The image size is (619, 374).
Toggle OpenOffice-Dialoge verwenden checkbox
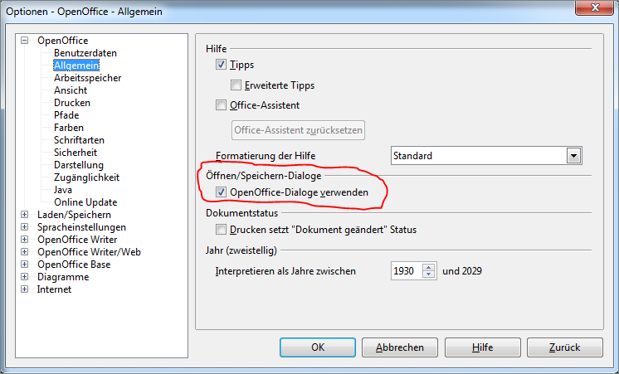pyautogui.click(x=221, y=192)
